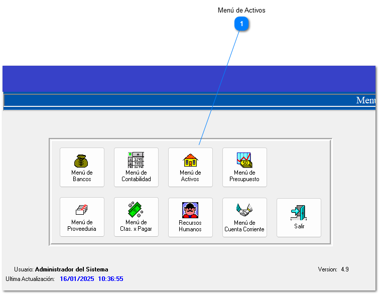Viewport: 380px width, 295px height.
Task: Select the 'Menú de Activos' caption above callout
Action: pos(241,10)
